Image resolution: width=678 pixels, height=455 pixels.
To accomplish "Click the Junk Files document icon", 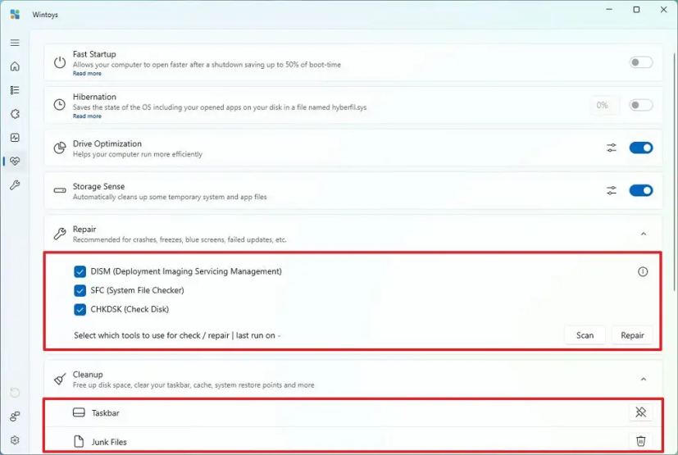I will click(79, 441).
